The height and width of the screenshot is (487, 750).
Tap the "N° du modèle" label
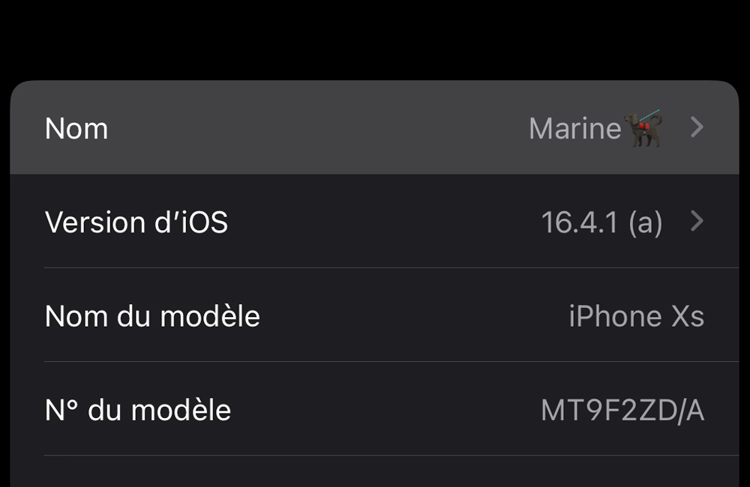(x=138, y=410)
